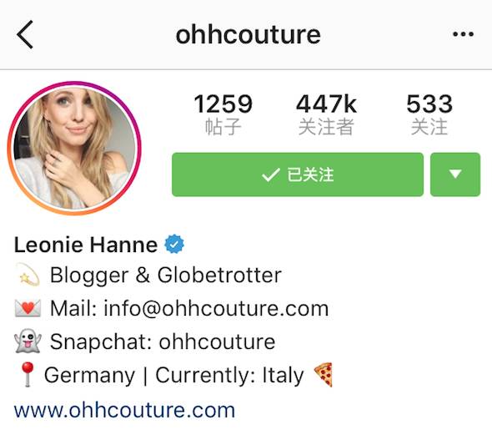Tap the back arrow icon
This screenshot has width=492, height=435.
coord(25,34)
